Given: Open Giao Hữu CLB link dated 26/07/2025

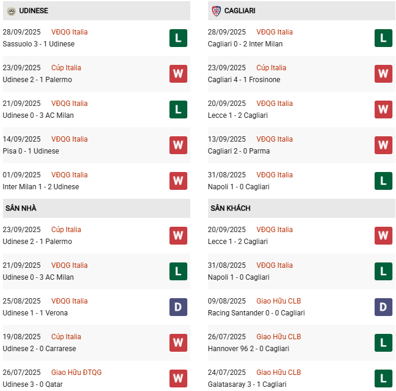Looking at the screenshot, I should [279, 337].
